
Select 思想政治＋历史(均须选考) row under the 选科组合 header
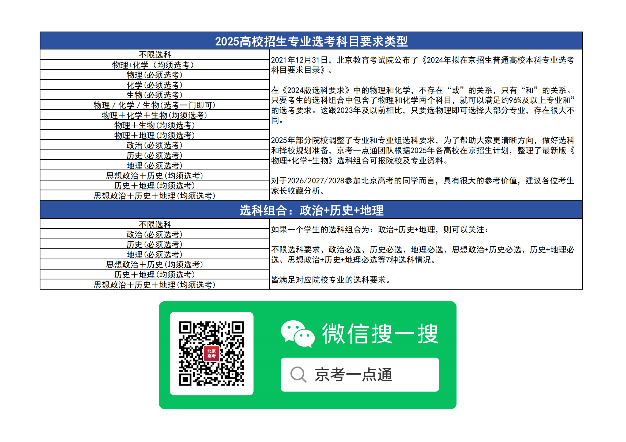pyautogui.click(x=154, y=264)
